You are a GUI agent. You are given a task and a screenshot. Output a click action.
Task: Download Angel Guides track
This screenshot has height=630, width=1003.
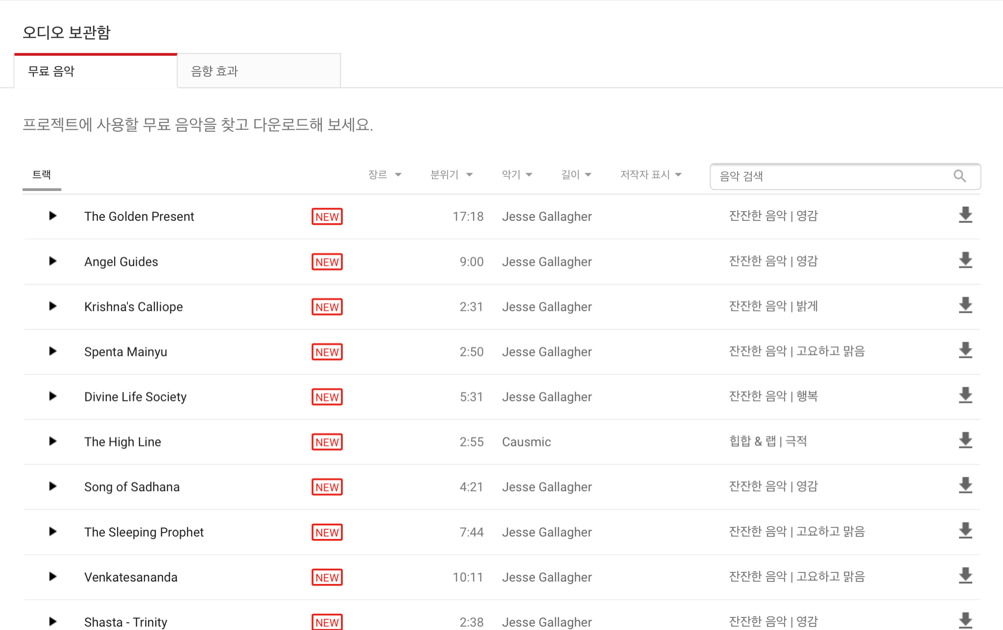pyautogui.click(x=965, y=260)
